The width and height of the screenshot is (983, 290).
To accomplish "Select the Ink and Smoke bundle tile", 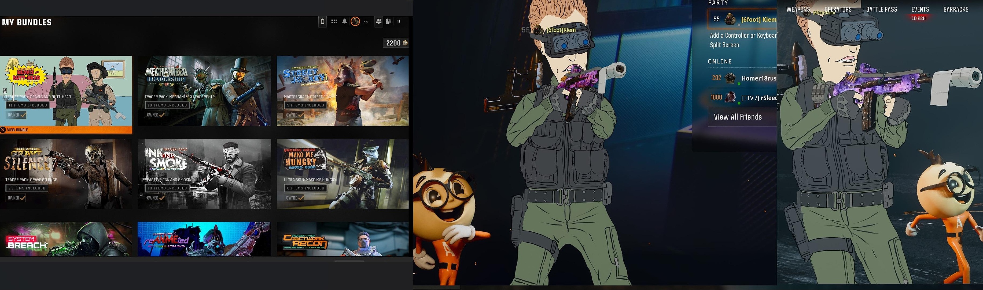I will 204,174.
